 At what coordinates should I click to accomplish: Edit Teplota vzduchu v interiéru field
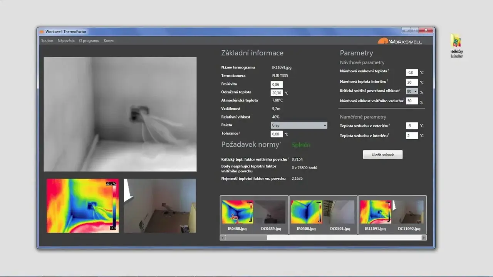[412, 135]
